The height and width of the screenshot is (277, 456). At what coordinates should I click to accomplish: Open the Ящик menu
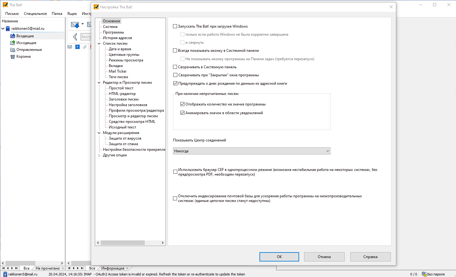coord(72,14)
